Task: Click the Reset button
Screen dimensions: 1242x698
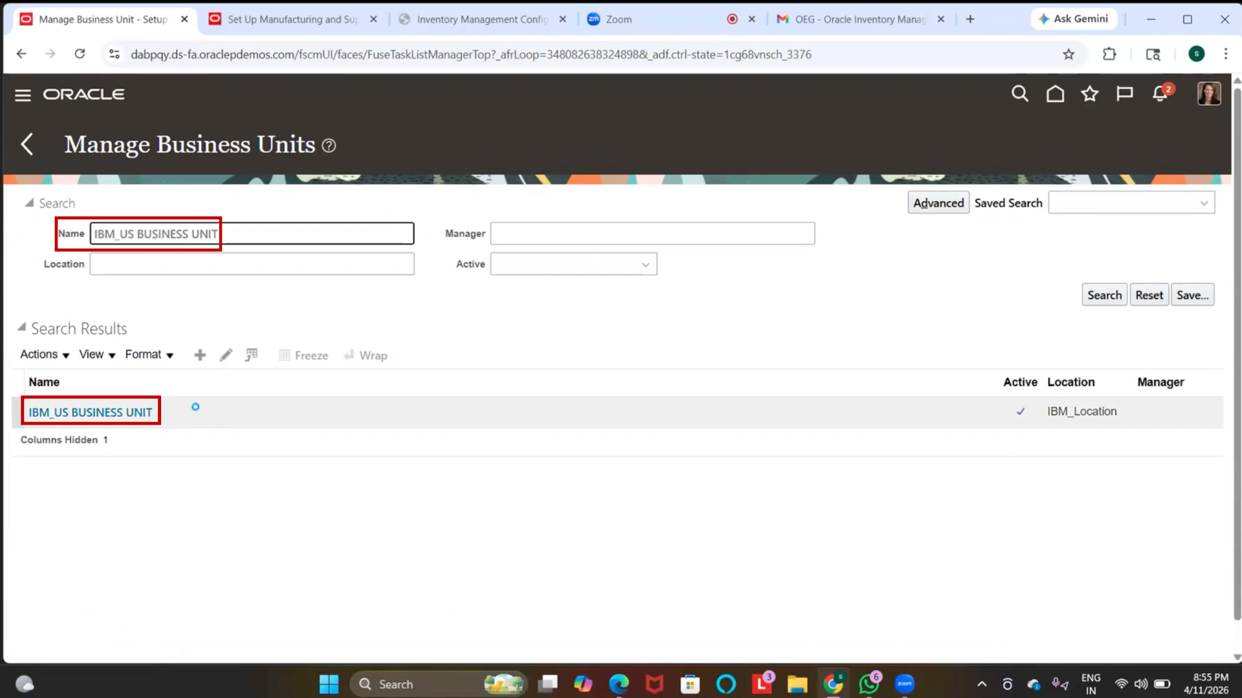Action: coord(1149,295)
